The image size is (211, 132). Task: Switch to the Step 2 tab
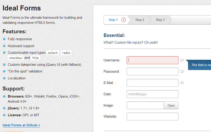coord(140,20)
